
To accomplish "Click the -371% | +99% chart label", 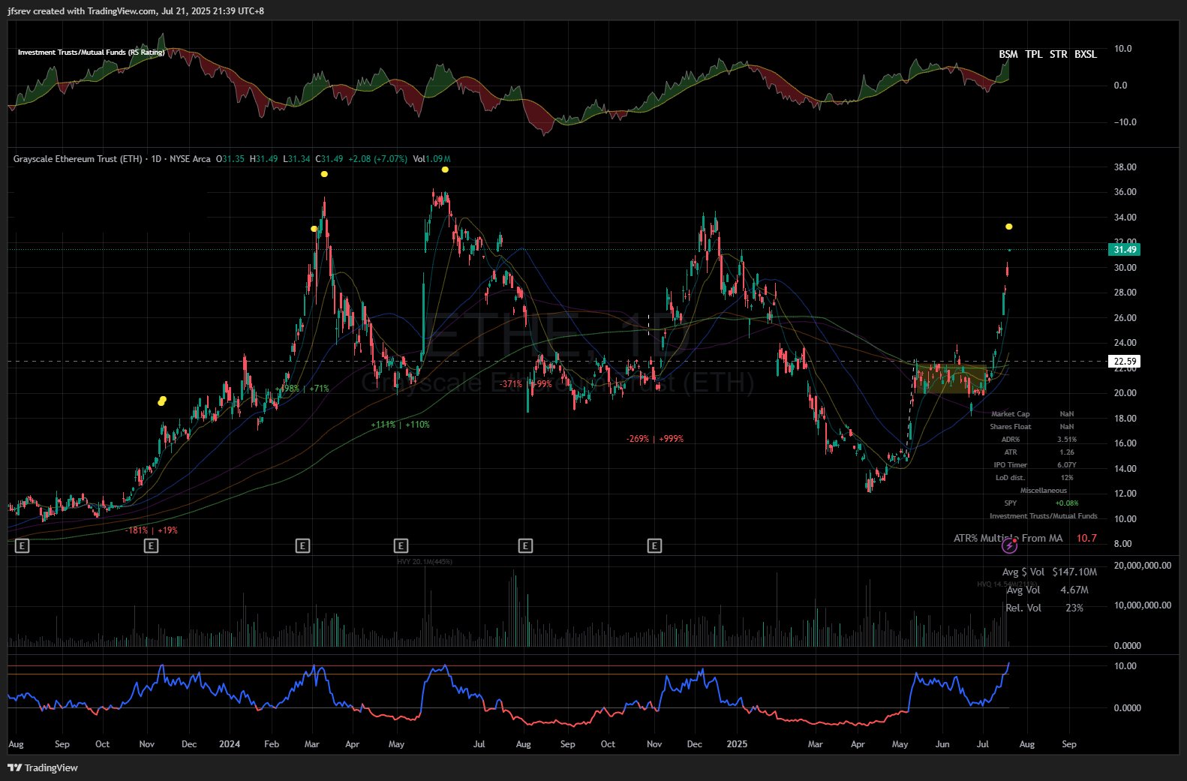I will (526, 384).
